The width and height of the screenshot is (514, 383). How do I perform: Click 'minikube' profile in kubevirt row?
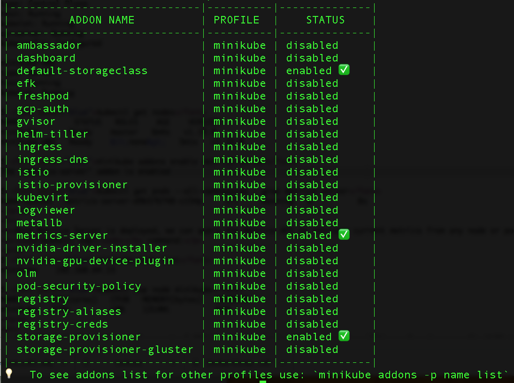[x=239, y=198]
